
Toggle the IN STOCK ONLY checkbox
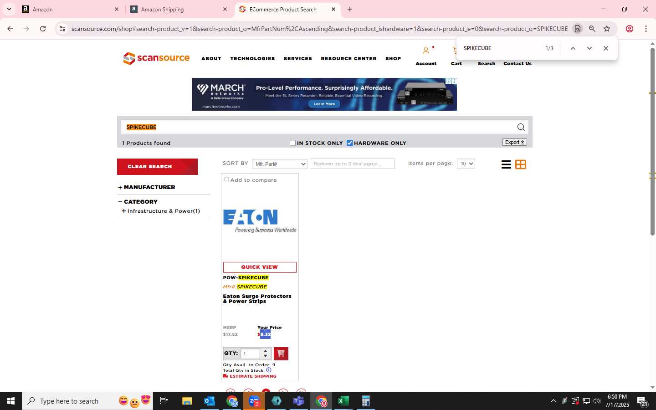tap(292, 143)
